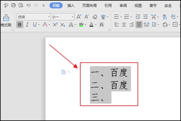Click the paragraph shading paint bucket icon

click(165, 25)
